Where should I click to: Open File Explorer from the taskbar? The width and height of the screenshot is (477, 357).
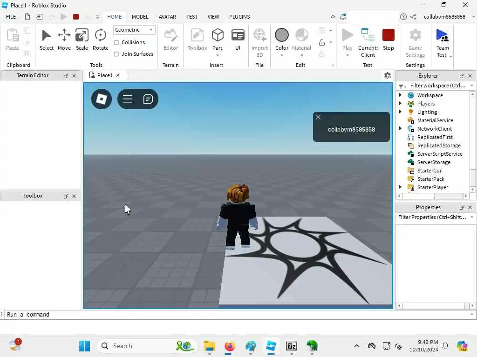pos(209,346)
